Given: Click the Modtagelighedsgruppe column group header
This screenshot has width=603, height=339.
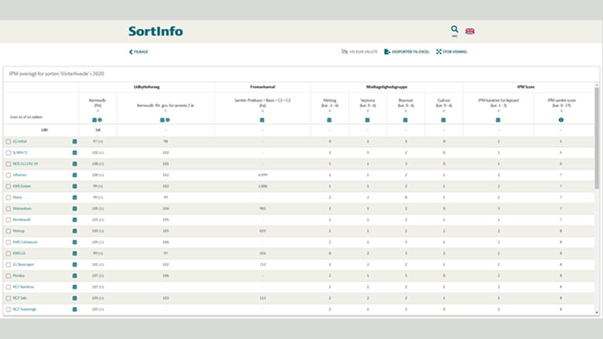Looking at the screenshot, I should coord(387,87).
